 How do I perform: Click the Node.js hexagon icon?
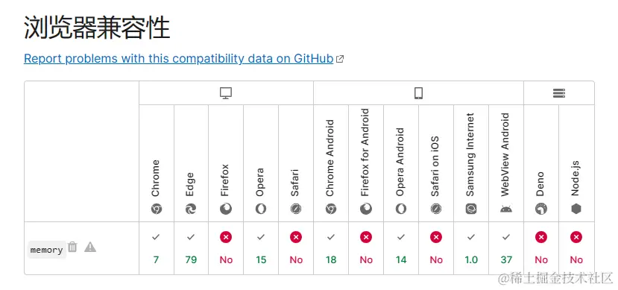[x=576, y=209]
